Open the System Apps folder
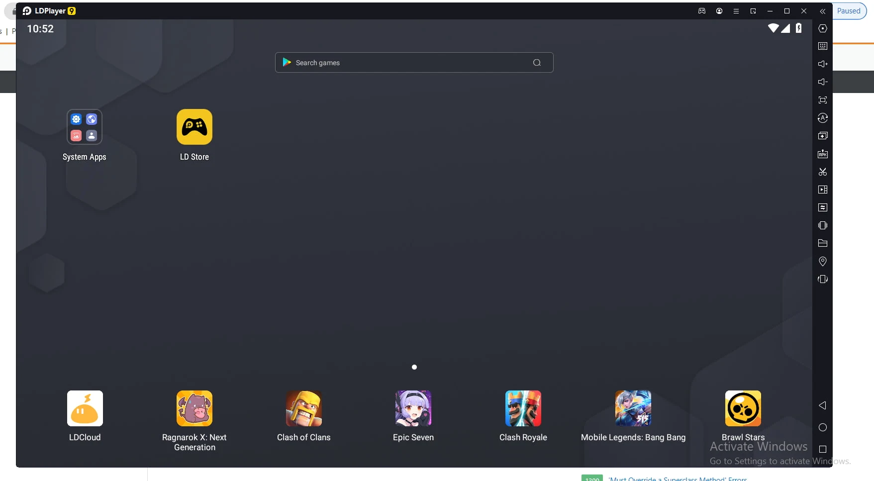Screen dimensions: 874x481 [85, 127]
